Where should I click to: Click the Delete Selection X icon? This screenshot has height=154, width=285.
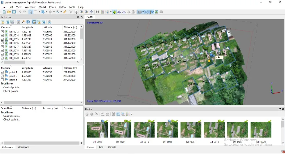click(x=71, y=12)
